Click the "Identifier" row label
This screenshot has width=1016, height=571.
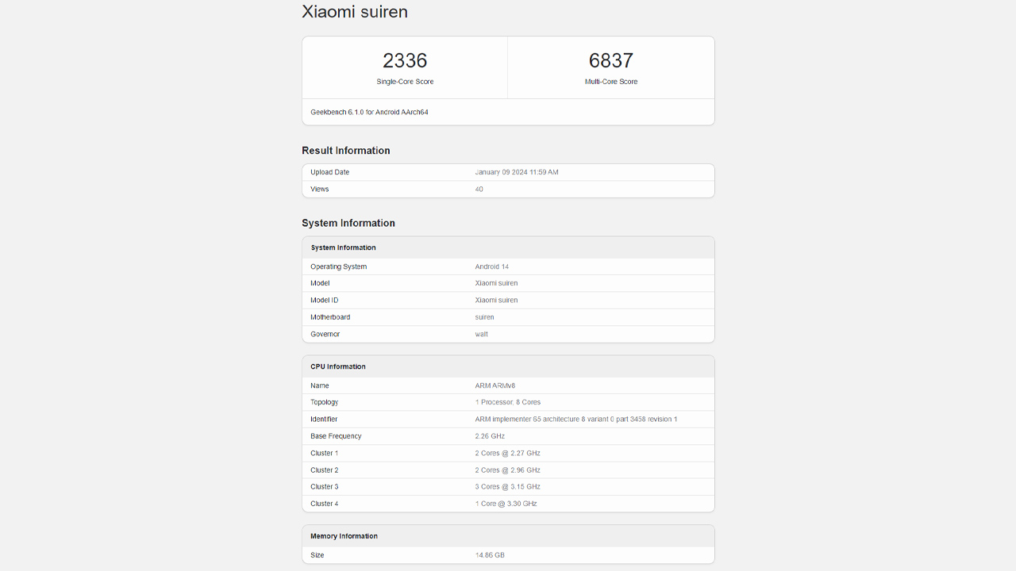[324, 419]
